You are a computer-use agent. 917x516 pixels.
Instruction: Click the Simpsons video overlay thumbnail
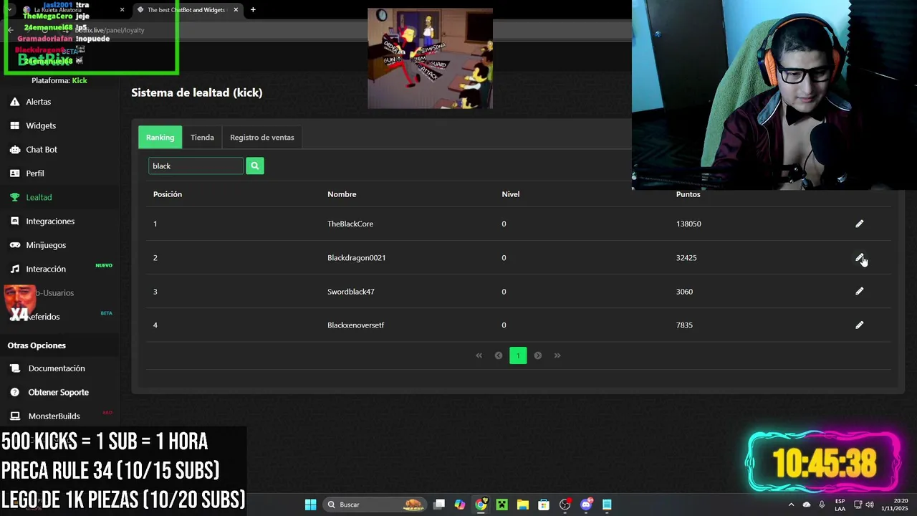pos(430,59)
